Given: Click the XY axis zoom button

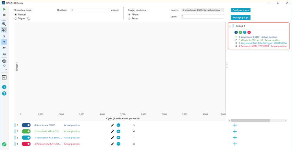Looking at the screenshot, I should point(4,48).
